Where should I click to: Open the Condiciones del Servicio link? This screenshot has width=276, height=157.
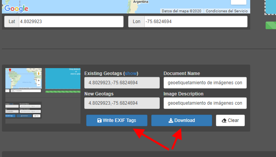pyautogui.click(x=227, y=11)
